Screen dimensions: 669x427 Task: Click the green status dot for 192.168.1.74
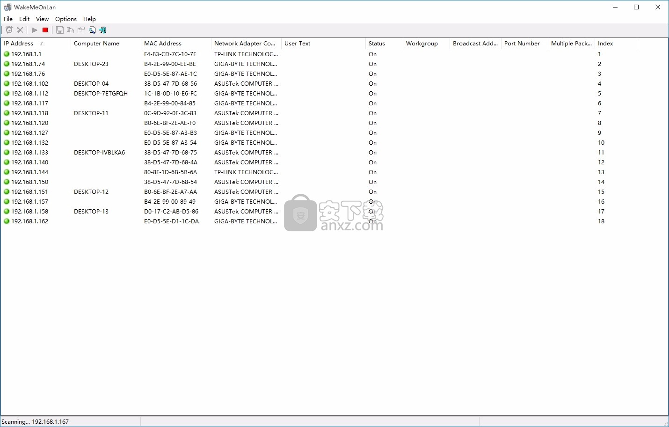[7, 64]
